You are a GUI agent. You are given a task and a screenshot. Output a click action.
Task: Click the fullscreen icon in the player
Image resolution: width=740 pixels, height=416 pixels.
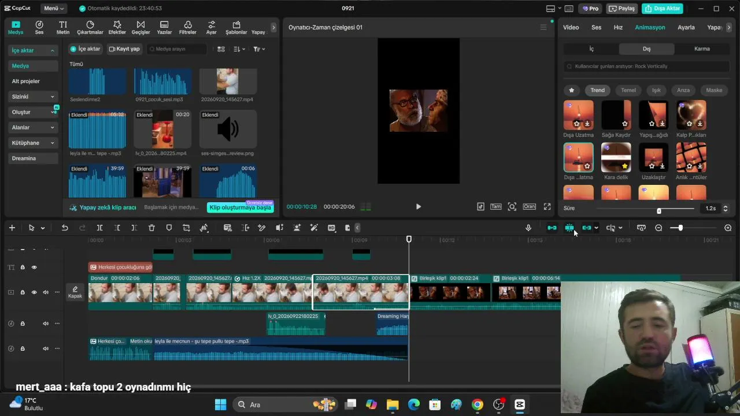pyautogui.click(x=547, y=206)
